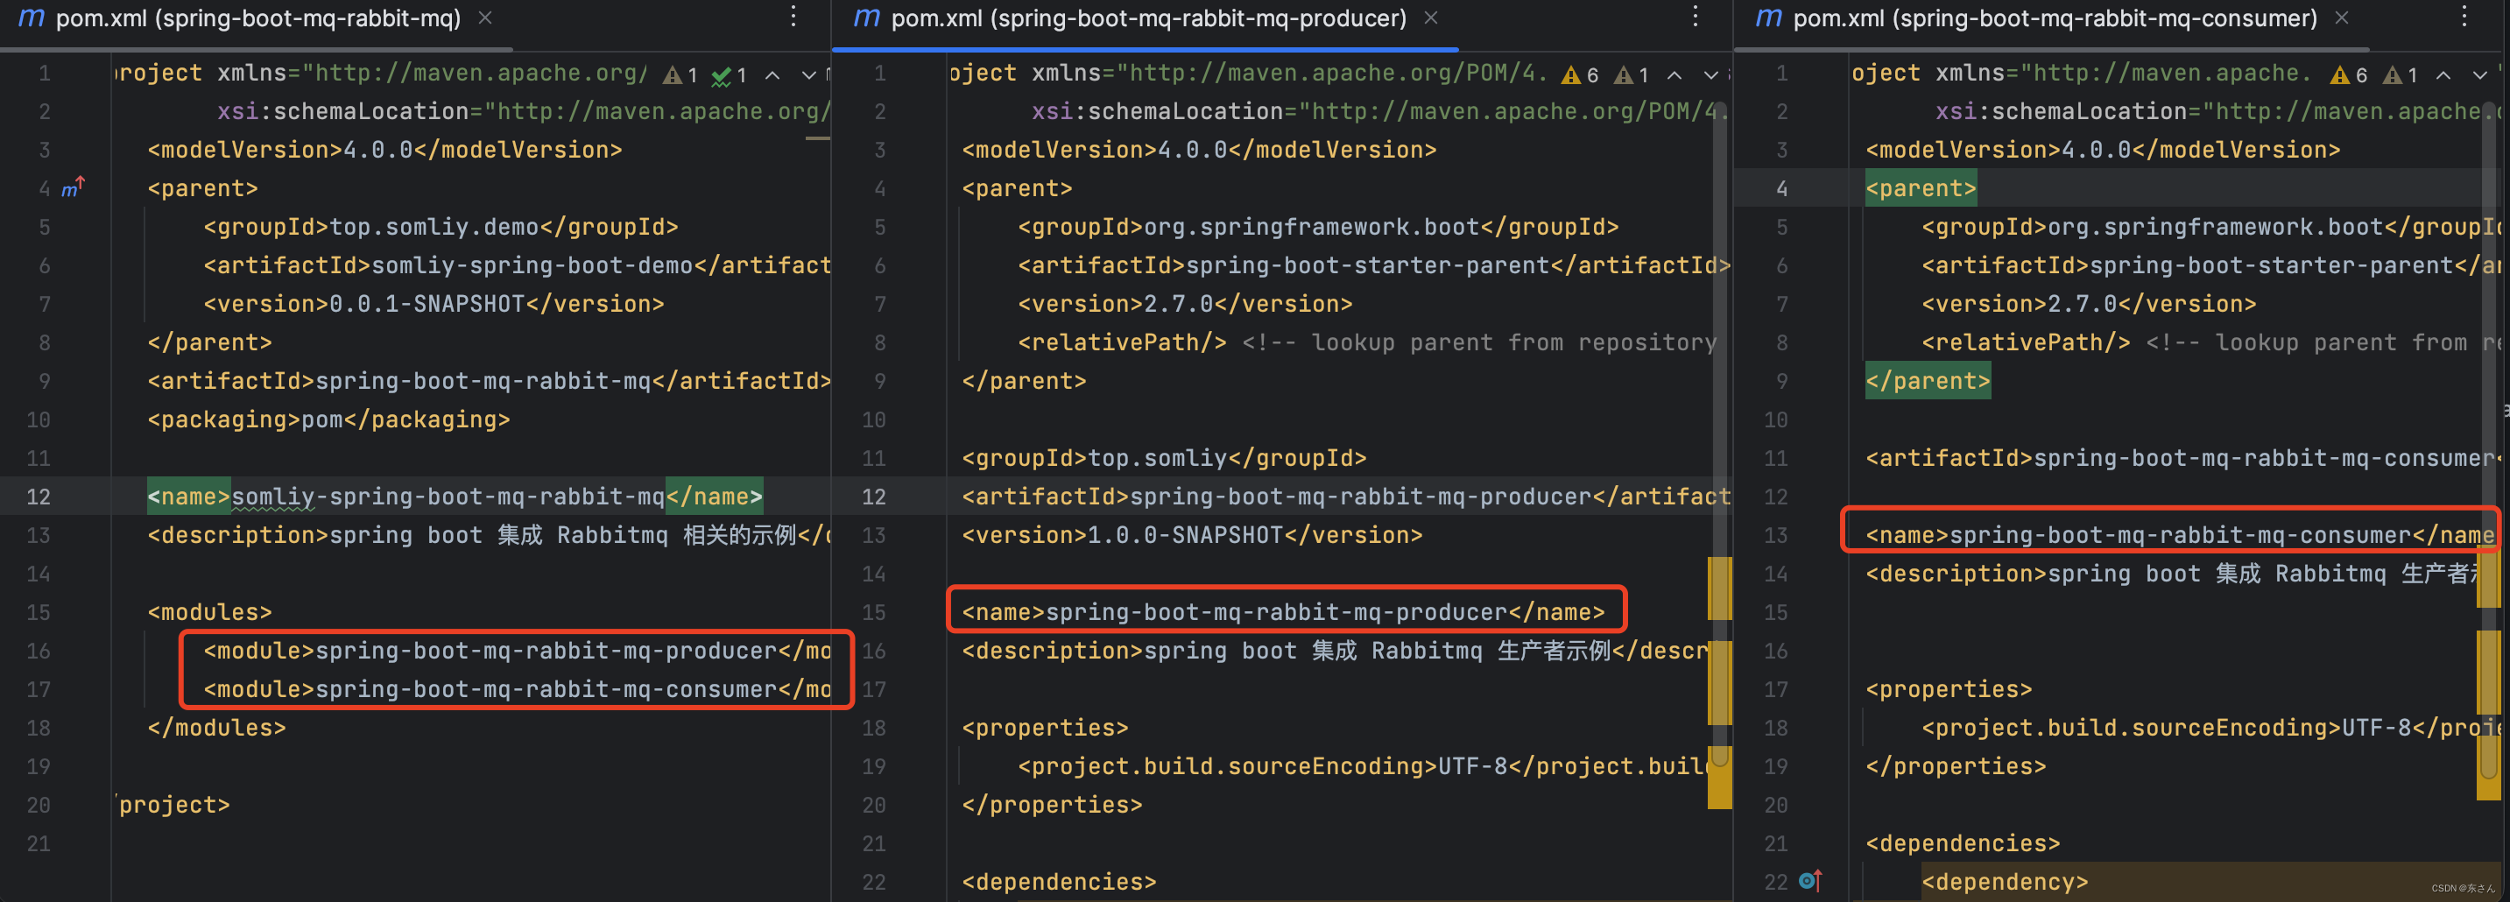Click the dependency tag on consumer line 22
This screenshot has width=2510, height=902.
tap(2005, 883)
